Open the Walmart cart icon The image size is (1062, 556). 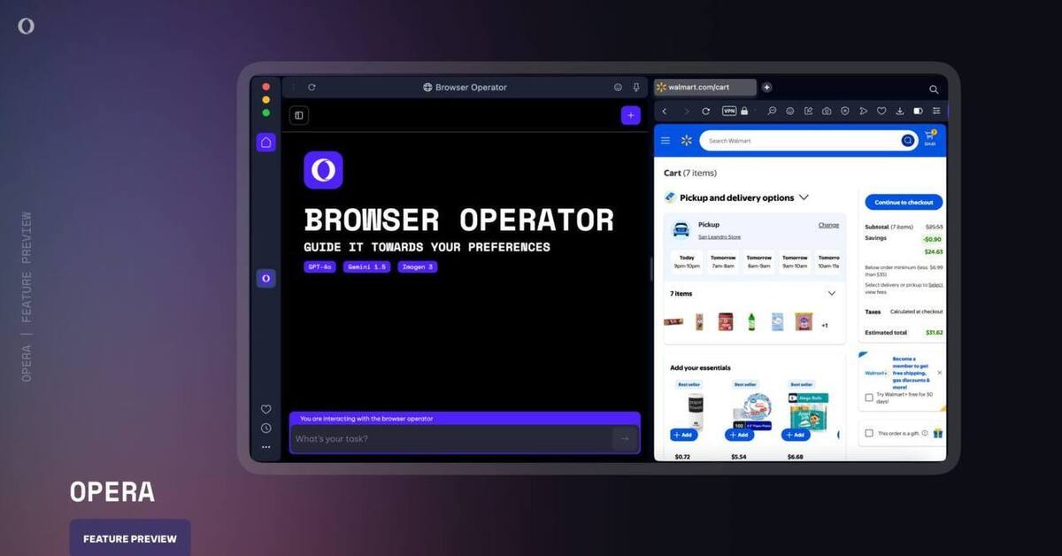pos(930,138)
